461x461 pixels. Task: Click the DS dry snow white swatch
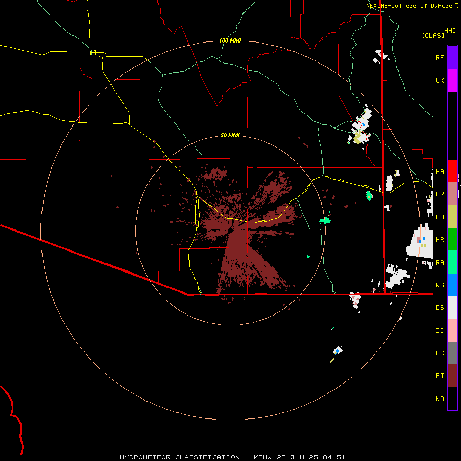tap(452, 307)
